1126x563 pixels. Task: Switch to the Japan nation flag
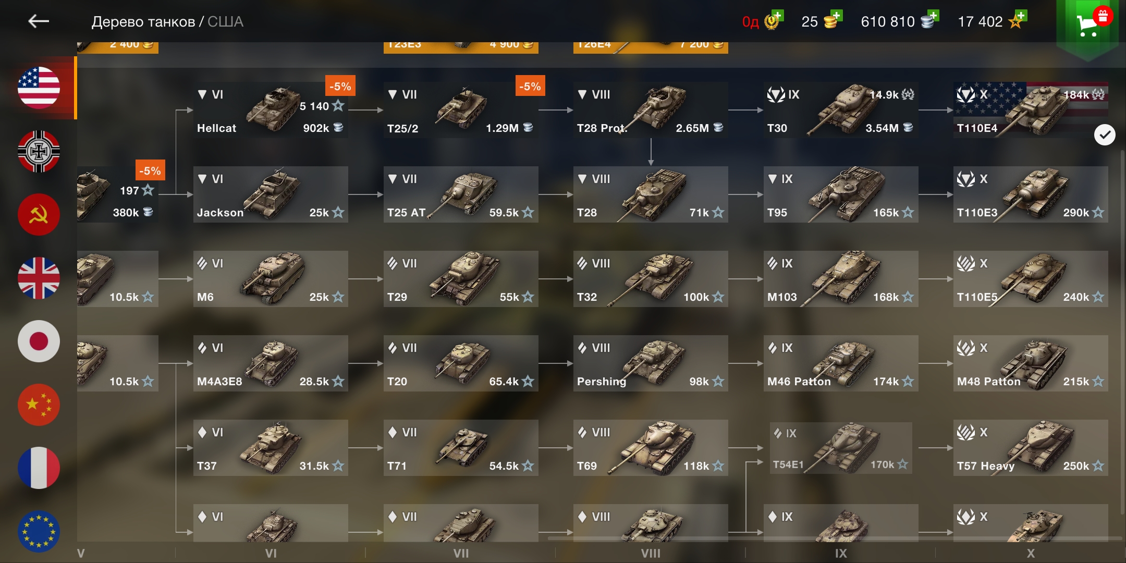tap(39, 341)
